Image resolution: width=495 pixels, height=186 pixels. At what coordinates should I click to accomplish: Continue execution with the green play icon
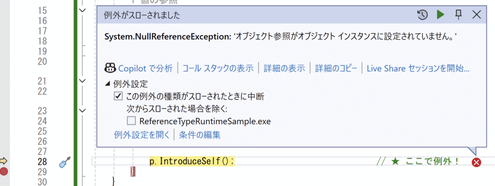(440, 14)
